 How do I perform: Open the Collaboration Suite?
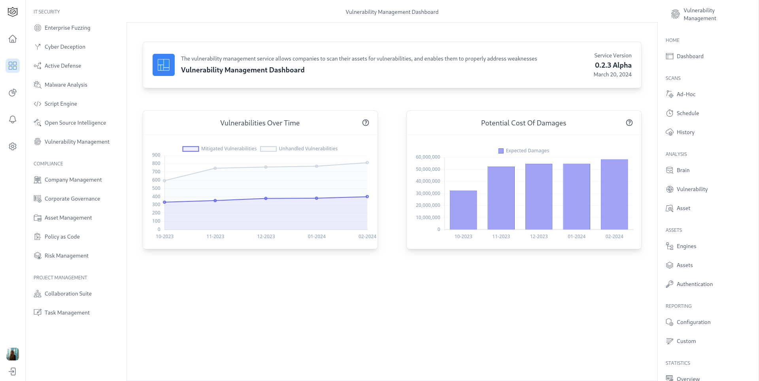point(68,294)
